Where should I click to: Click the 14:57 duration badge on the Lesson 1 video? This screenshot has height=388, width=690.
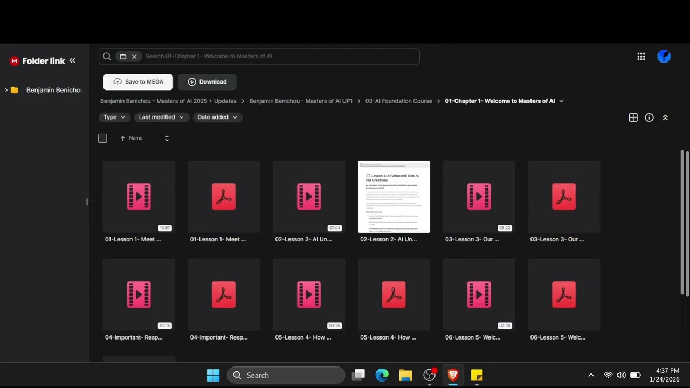tap(165, 228)
